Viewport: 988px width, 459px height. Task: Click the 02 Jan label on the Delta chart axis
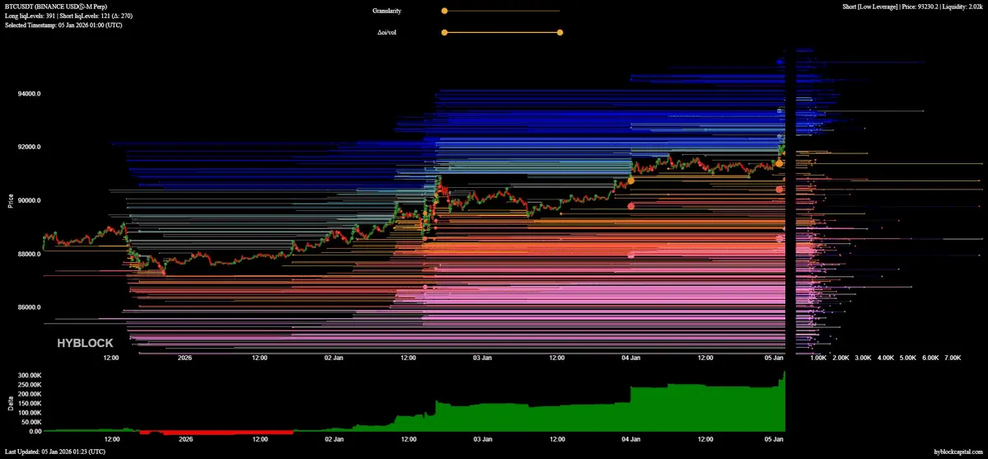click(334, 439)
